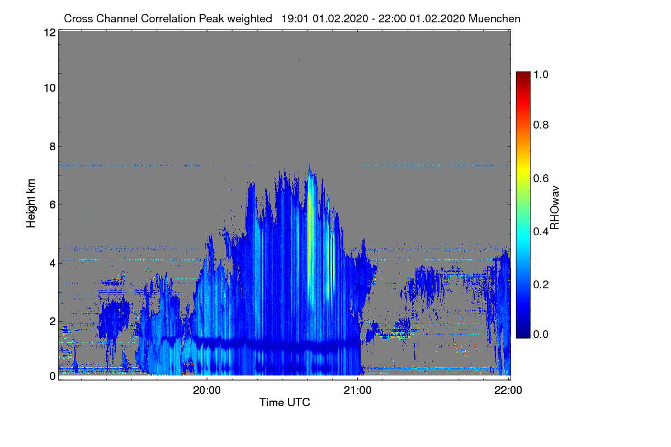
Task: Click the height axis tick label '6'
Action: [52, 205]
